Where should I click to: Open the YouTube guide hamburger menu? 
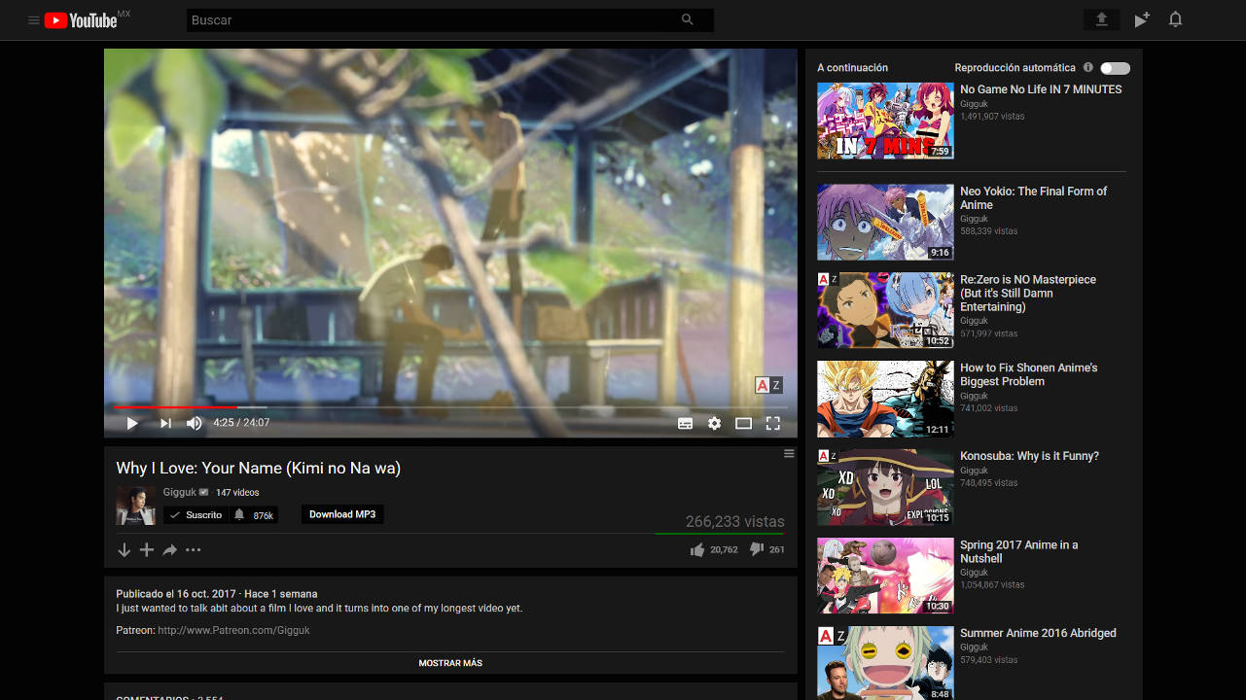pyautogui.click(x=34, y=20)
